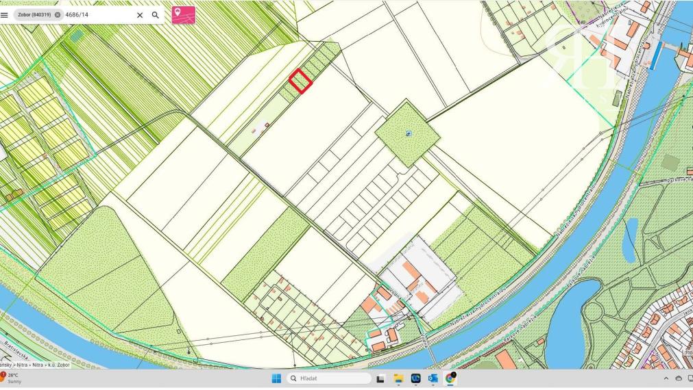Click the magnifier search icon
The height and width of the screenshot is (390, 693).
click(x=156, y=14)
